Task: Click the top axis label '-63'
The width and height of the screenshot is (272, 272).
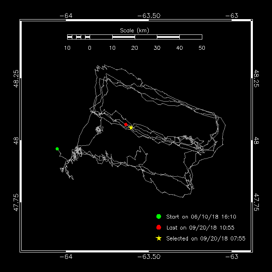Action: [x=232, y=16]
